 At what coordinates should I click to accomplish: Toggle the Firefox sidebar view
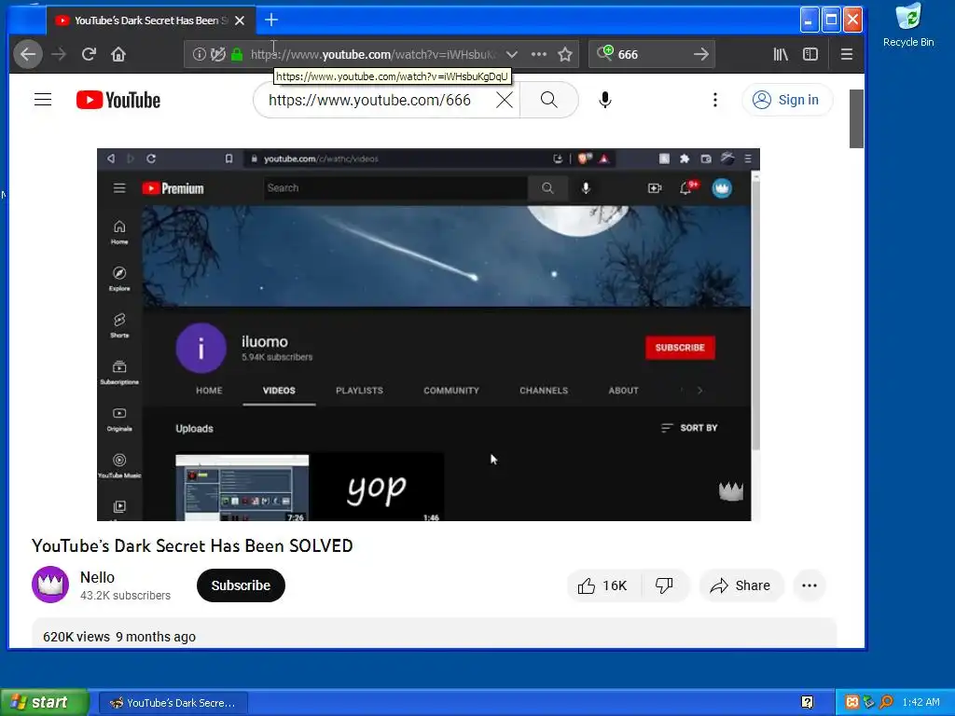pos(810,54)
